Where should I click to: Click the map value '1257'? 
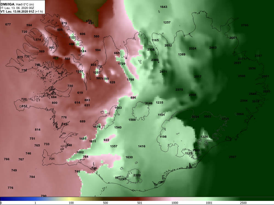point(167,22)
